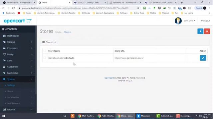The width and height of the screenshot is (213, 119).
Task: Click the Cortana circle taskbar icon
Action: (x=65, y=116)
